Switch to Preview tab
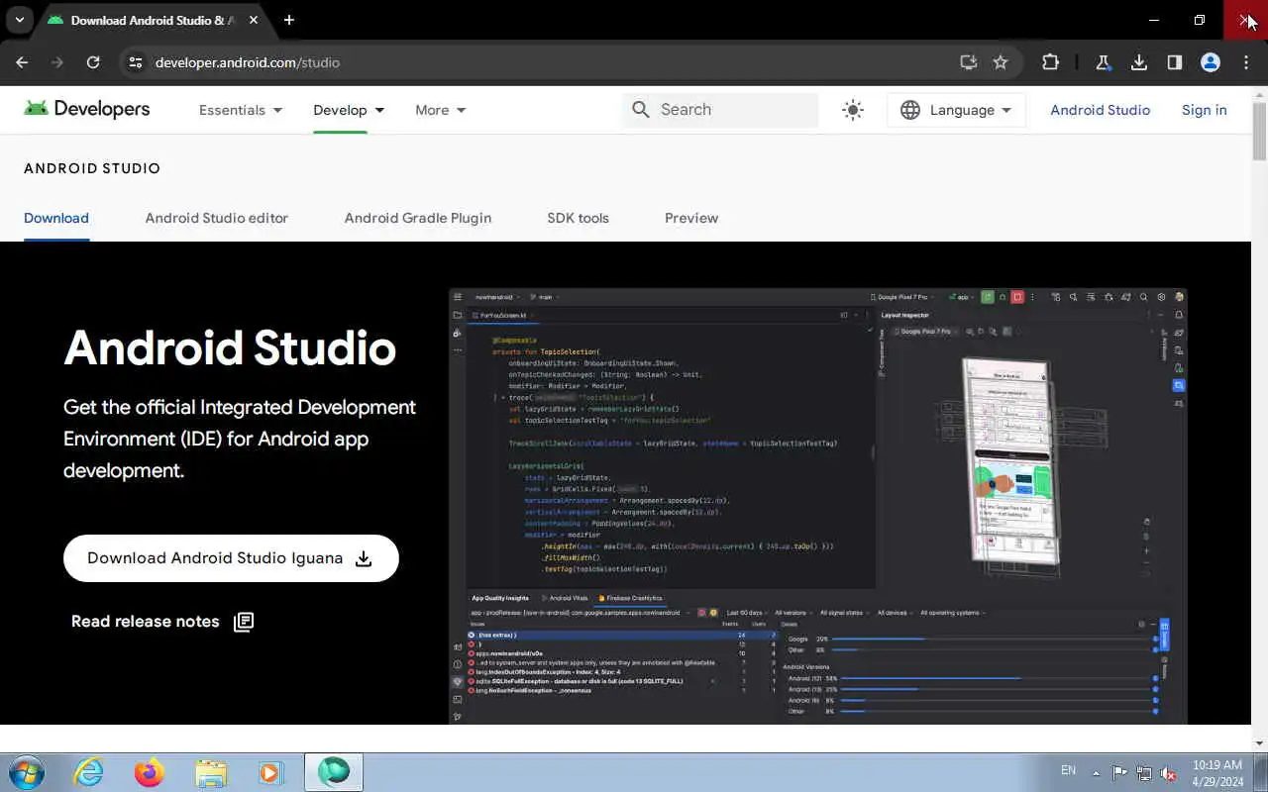Viewport: 1268px width, 792px height. tap(691, 218)
